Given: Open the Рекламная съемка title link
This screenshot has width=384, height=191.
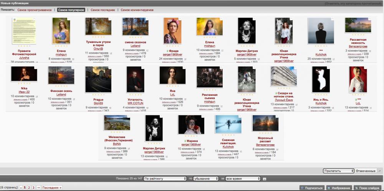Looking at the screenshot, I should tap(210, 96).
